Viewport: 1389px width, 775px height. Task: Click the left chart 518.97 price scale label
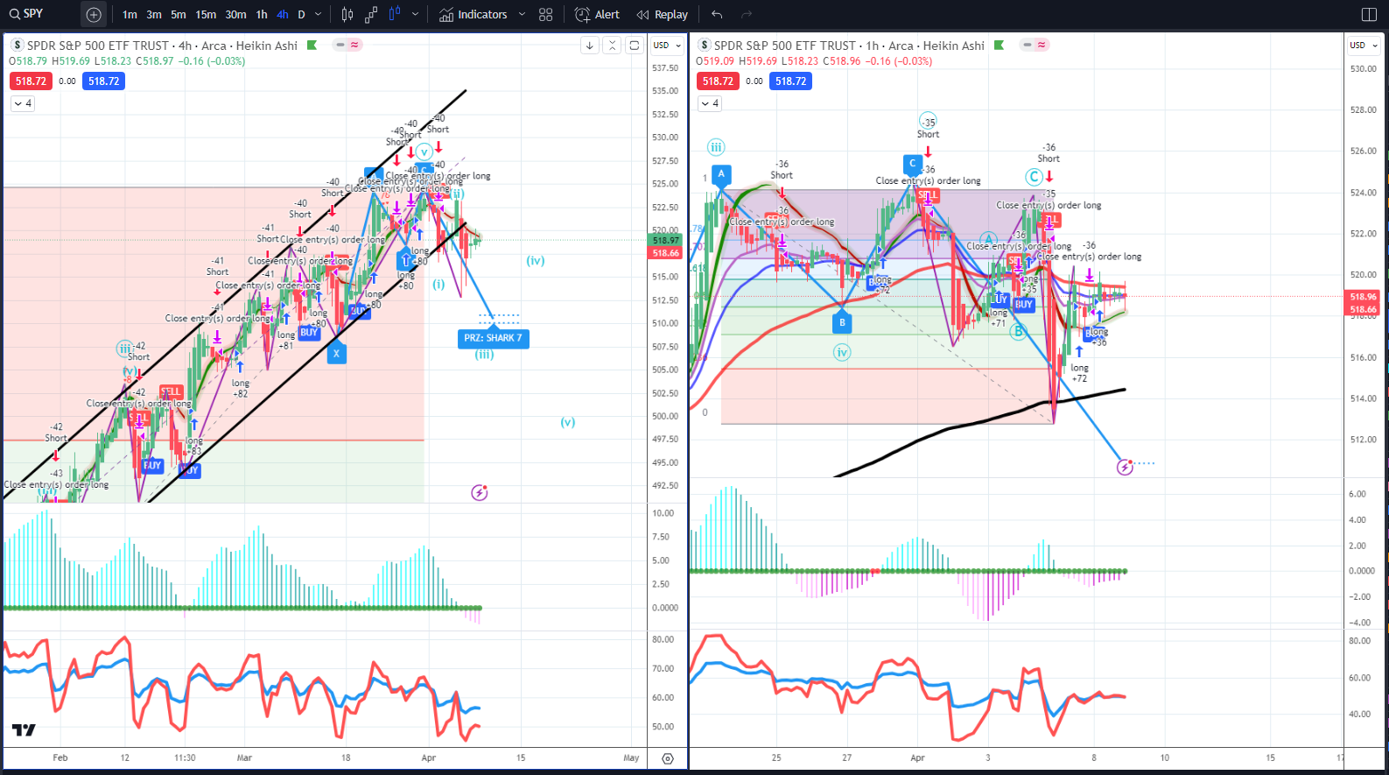pyautogui.click(x=665, y=240)
